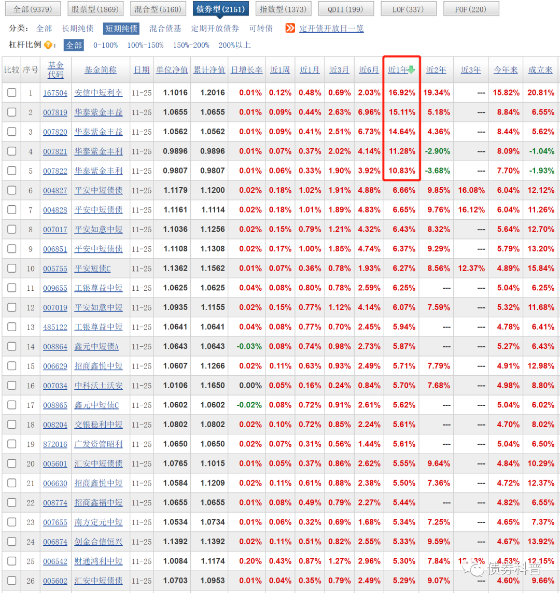Open the 指数型(1373) tab
Image resolution: width=560 pixels, height=593 pixels.
point(284,9)
